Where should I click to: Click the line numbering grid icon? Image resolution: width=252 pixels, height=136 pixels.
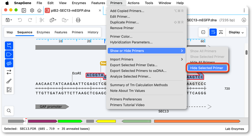tap(9, 90)
